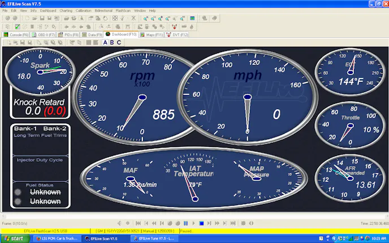Click the Open folder icon in top toolbar
The image size is (389, 243).
point(34,18)
